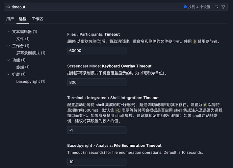Select basedpyright (1) in the tree
Screen dimensions: 233x168
coord(31,81)
